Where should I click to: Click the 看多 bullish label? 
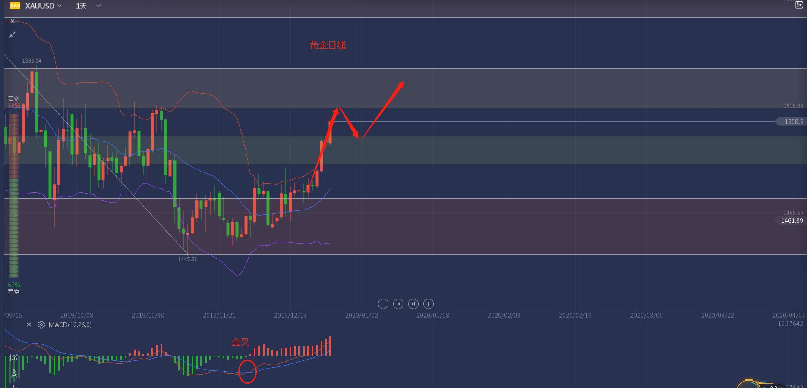click(x=14, y=99)
